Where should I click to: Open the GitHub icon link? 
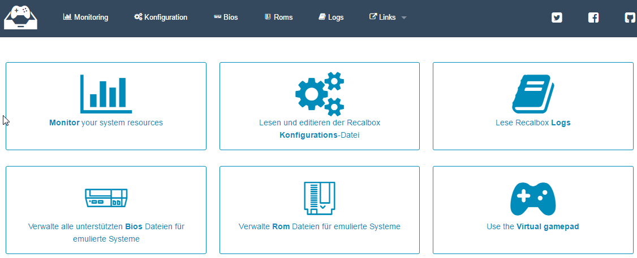pos(630,18)
